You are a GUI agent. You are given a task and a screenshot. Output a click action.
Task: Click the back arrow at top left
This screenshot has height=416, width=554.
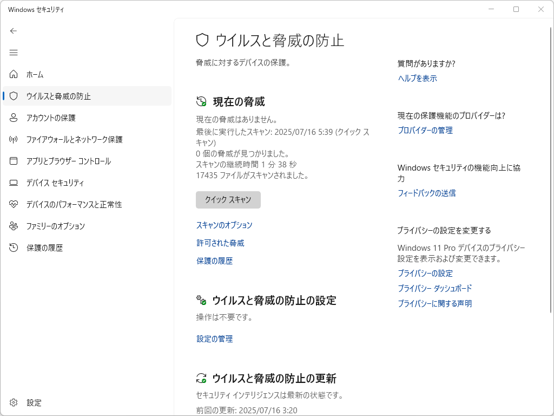coord(14,31)
